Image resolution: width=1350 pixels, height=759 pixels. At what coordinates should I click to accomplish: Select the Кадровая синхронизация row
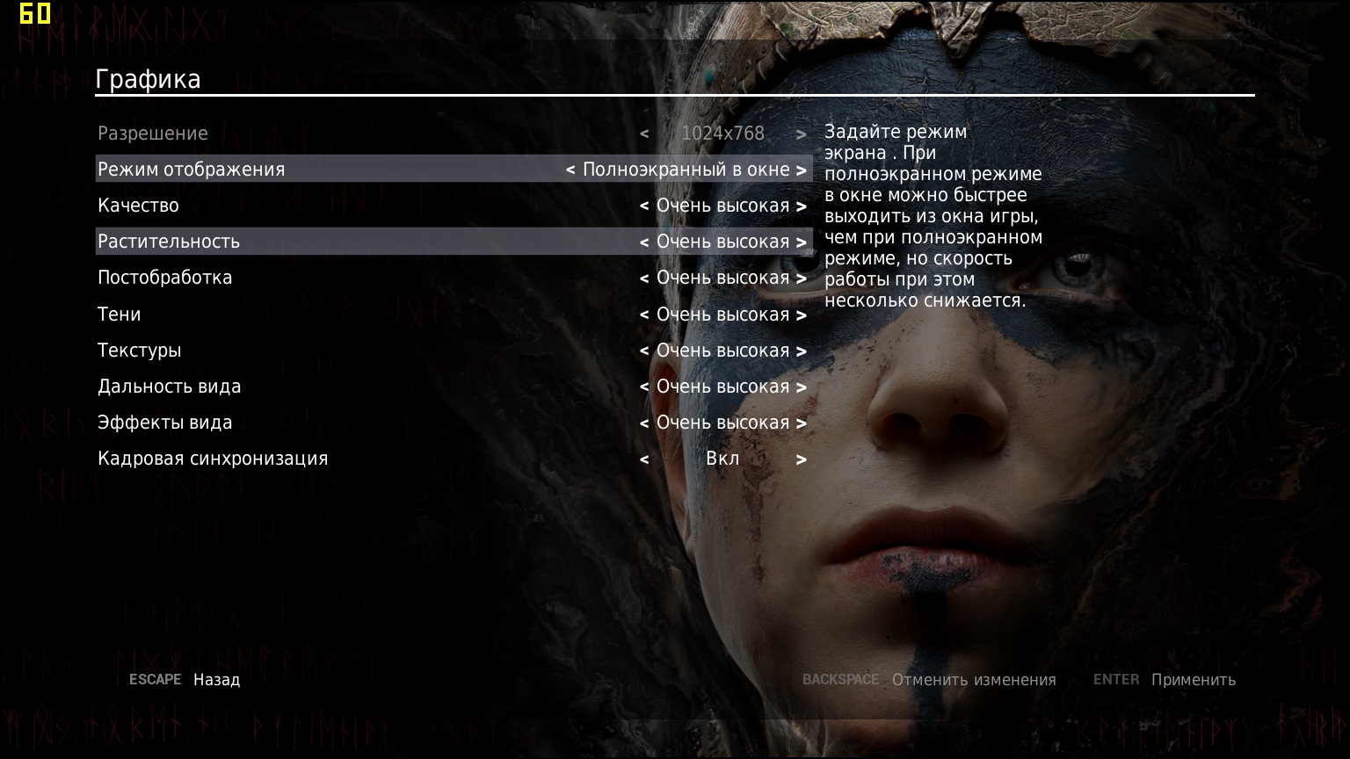[x=454, y=459]
